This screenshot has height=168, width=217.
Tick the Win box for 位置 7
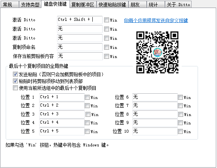(x=180, y=106)
